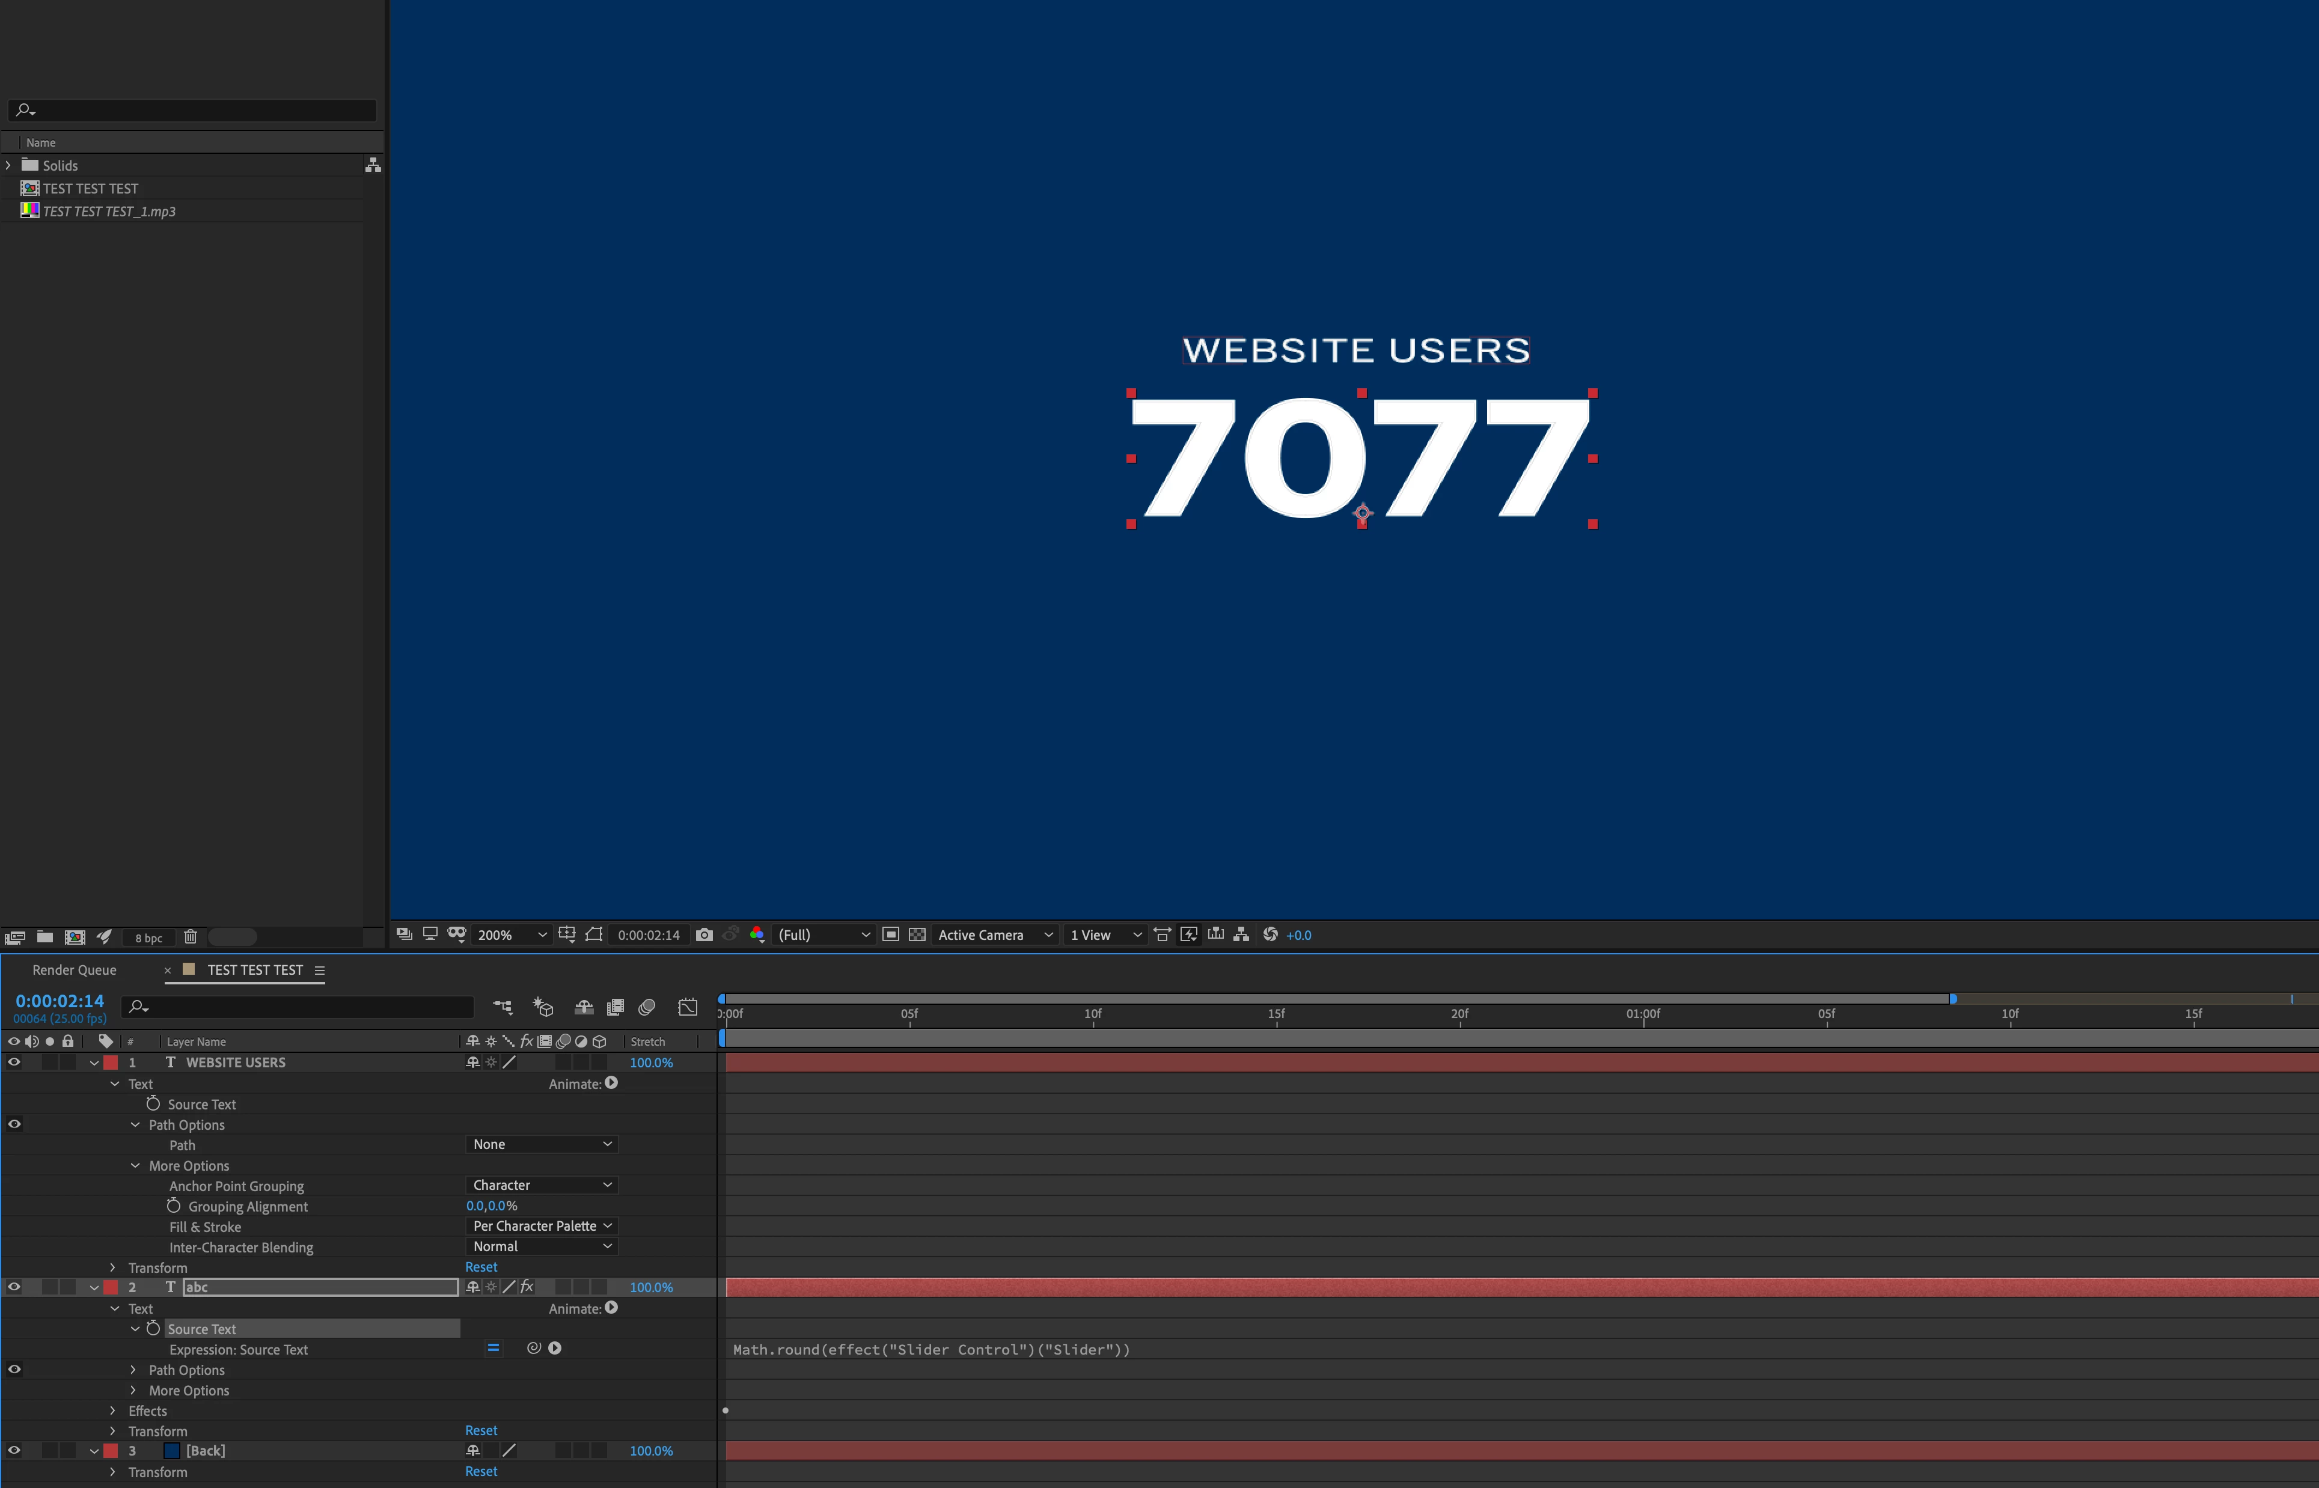Expand the Effects group of layer 2
Viewport: 2319px width, 1488px height.
[113, 1410]
